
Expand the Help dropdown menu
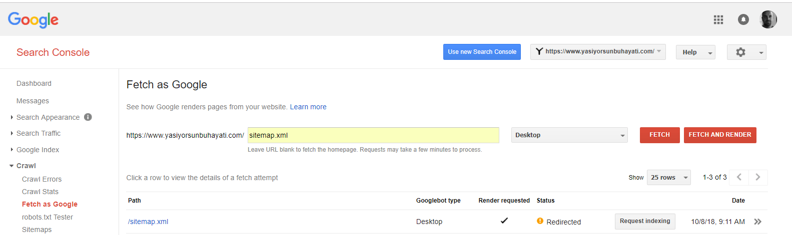(695, 52)
